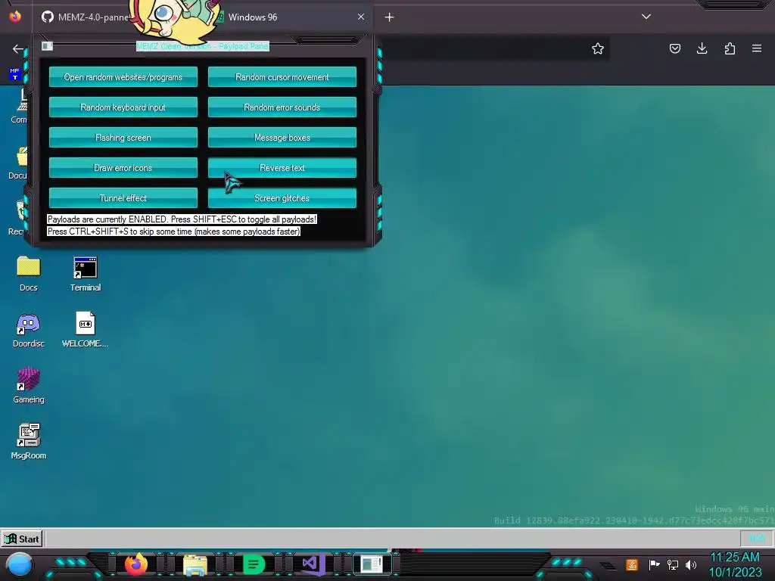775x581 pixels.
Task: Open the Docs folder icon
Action: (x=28, y=274)
